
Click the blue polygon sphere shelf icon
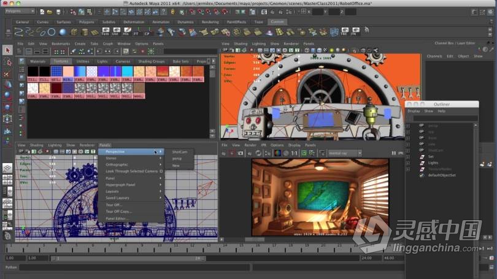[63, 32]
